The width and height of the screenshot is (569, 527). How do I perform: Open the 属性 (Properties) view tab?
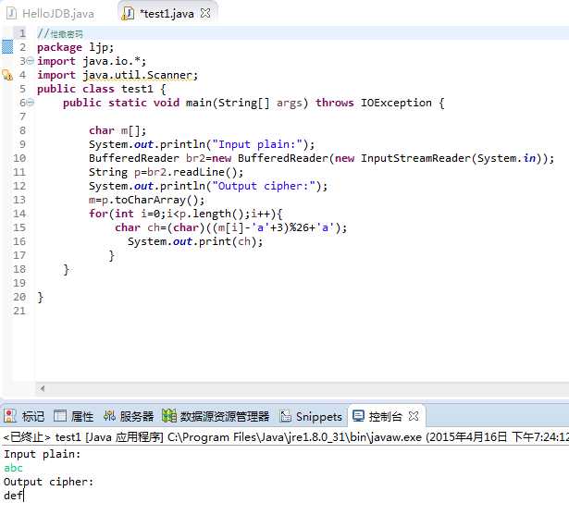74,416
